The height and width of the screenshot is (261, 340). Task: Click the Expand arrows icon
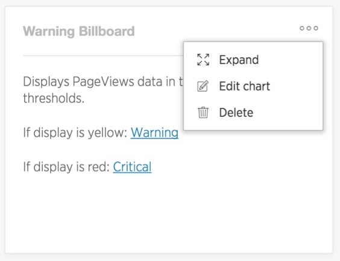[203, 60]
